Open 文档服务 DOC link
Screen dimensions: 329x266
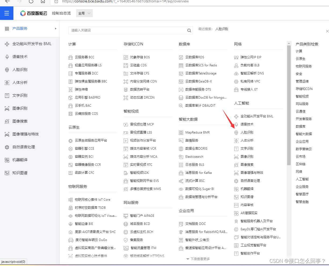(x=195, y=224)
